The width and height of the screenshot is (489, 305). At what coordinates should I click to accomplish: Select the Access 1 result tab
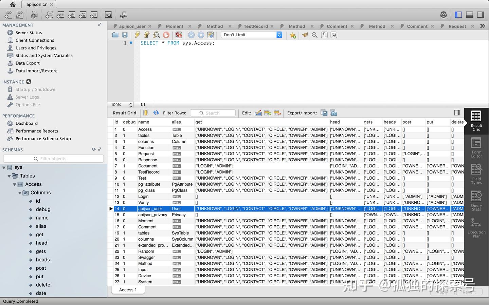click(x=128, y=290)
